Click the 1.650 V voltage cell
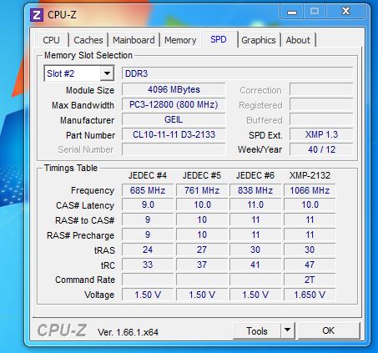Viewport: 378px width, 353px height. pos(310,295)
